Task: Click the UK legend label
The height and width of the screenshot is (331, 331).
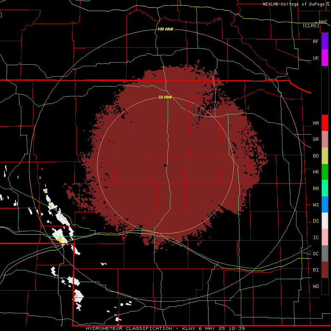Action: point(316,58)
